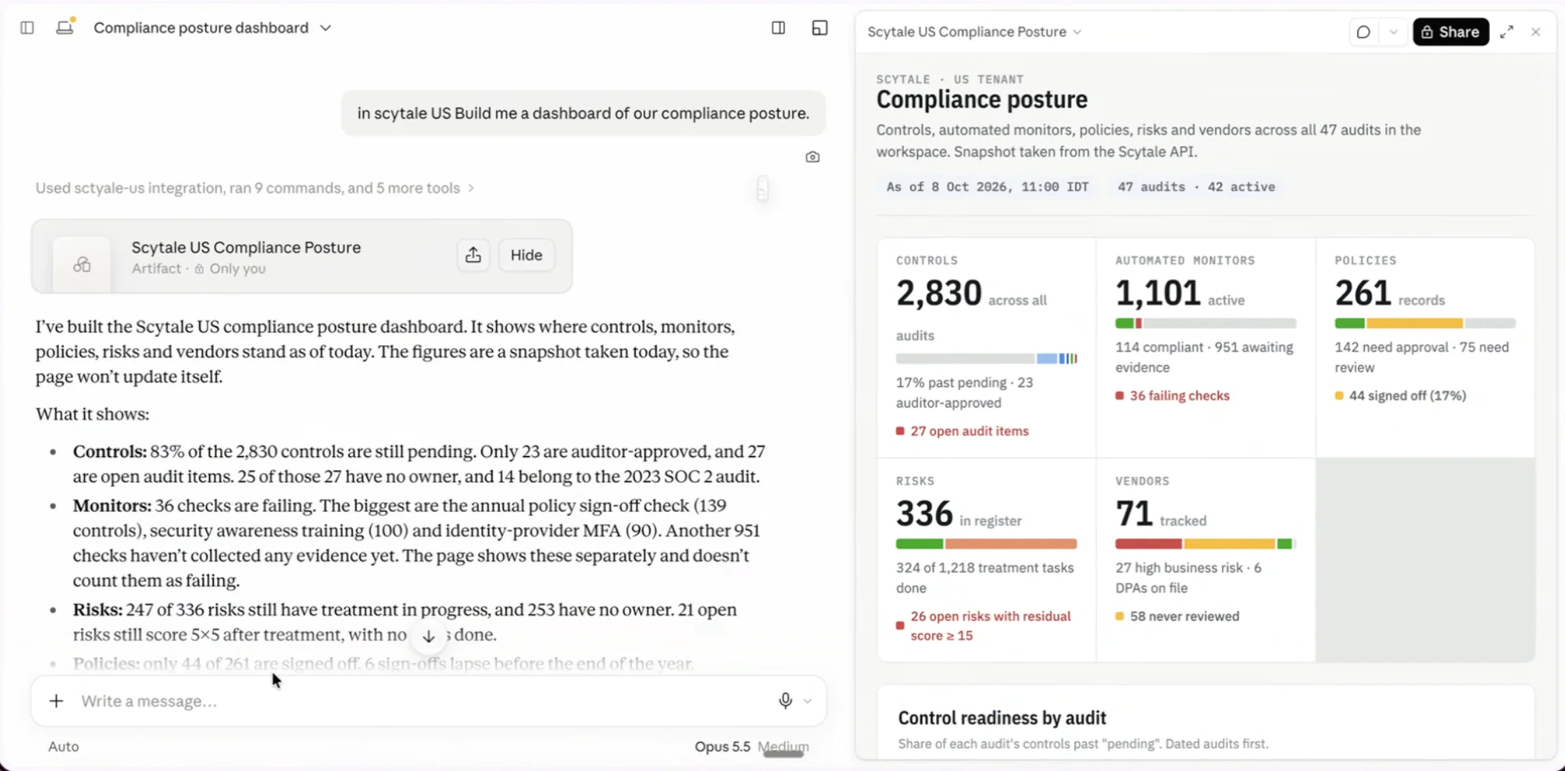Click the Auto mode label
The image size is (1565, 771).
tap(63, 747)
